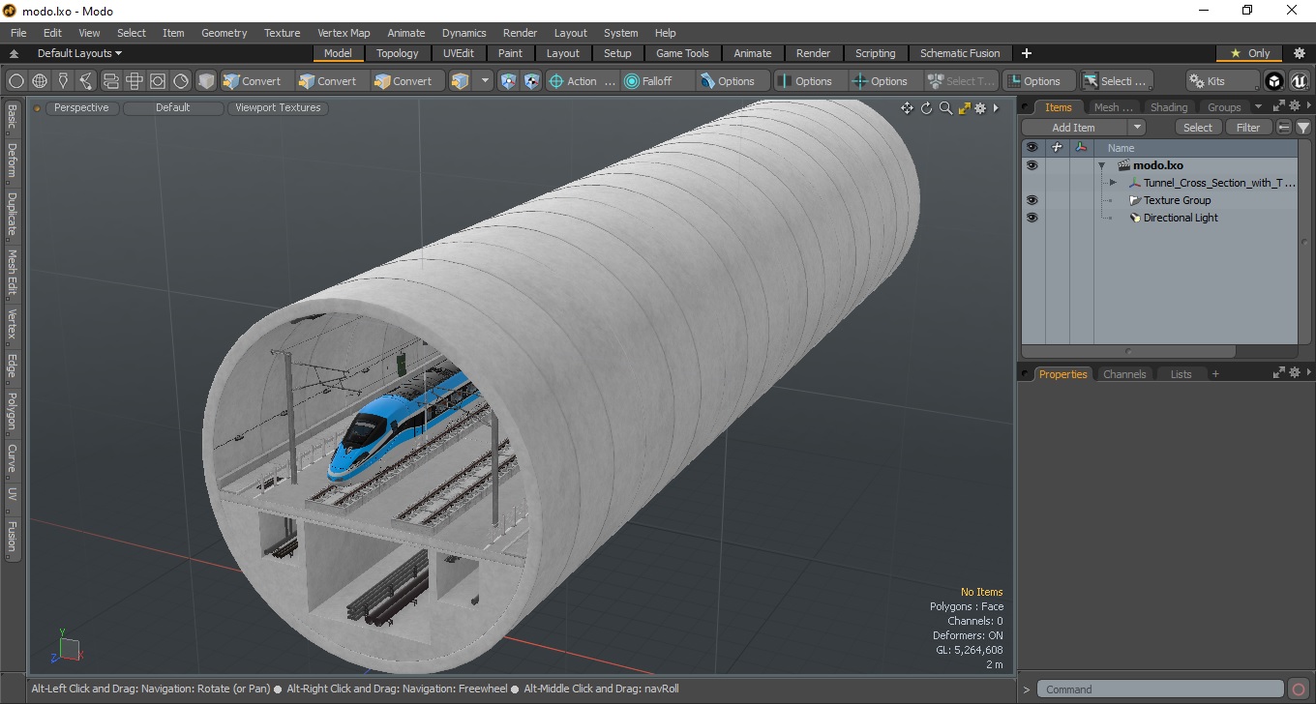The height and width of the screenshot is (704, 1316).
Task: Click the gray cube icon
Action: tap(206, 81)
